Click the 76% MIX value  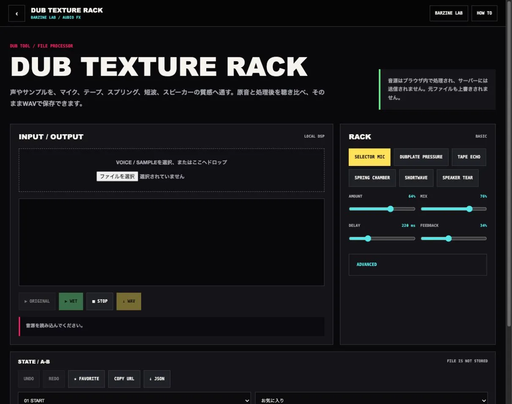(483, 196)
